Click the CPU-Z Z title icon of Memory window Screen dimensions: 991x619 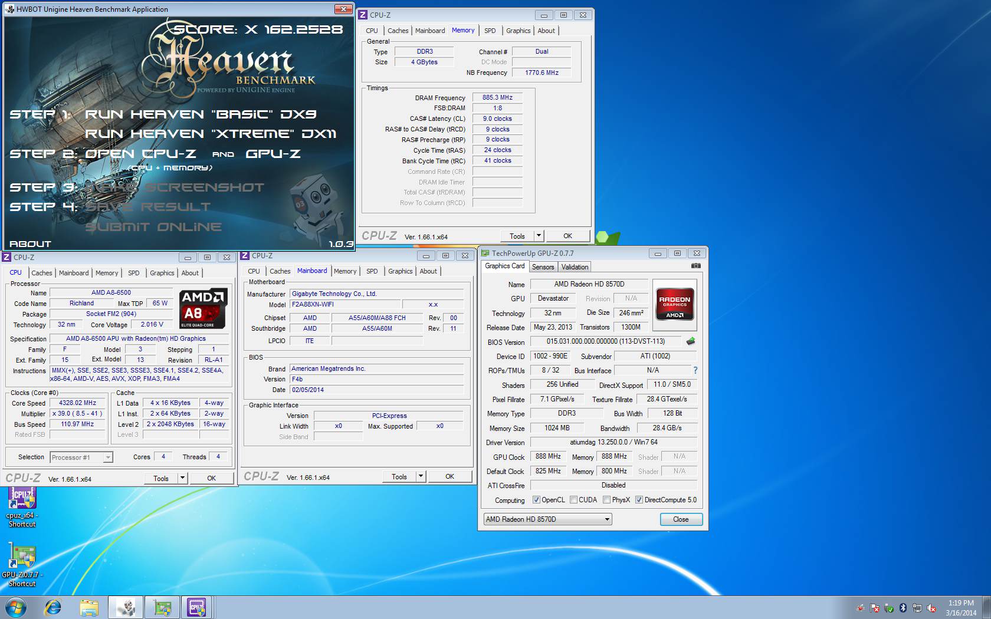(363, 15)
